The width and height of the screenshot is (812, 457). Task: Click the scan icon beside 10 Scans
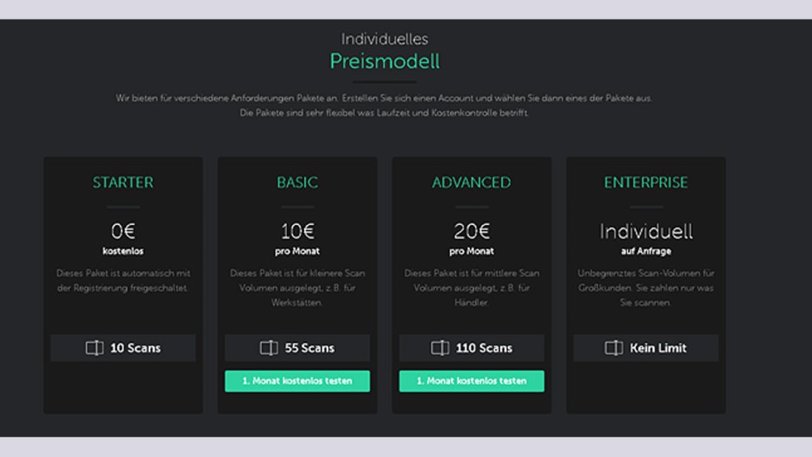point(94,348)
